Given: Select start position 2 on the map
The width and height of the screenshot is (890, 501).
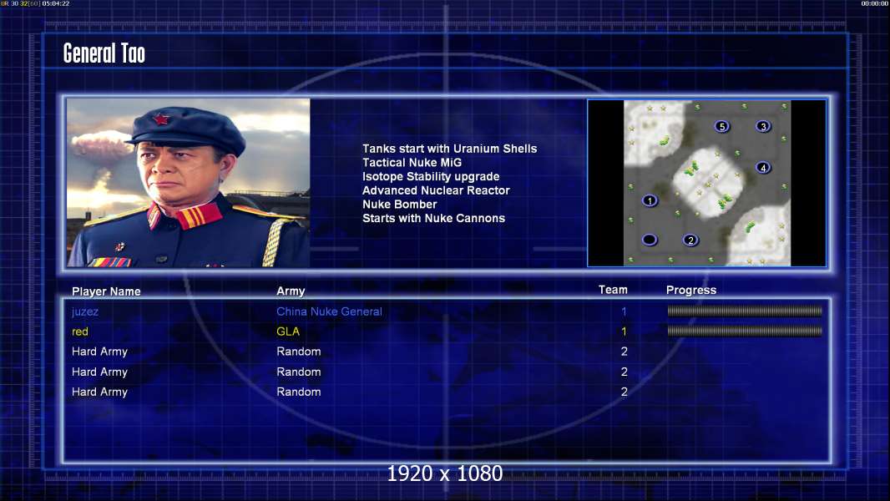Looking at the screenshot, I should tap(690, 240).
